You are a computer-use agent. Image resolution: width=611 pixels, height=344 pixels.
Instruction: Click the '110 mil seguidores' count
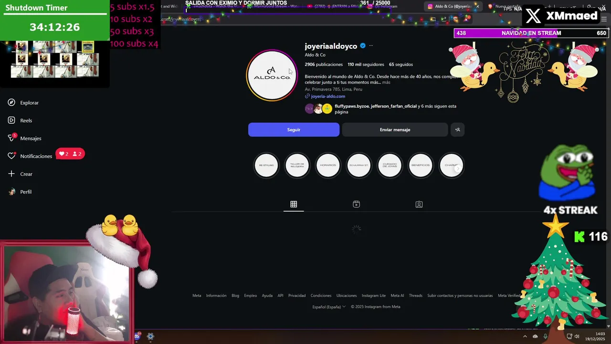(366, 64)
